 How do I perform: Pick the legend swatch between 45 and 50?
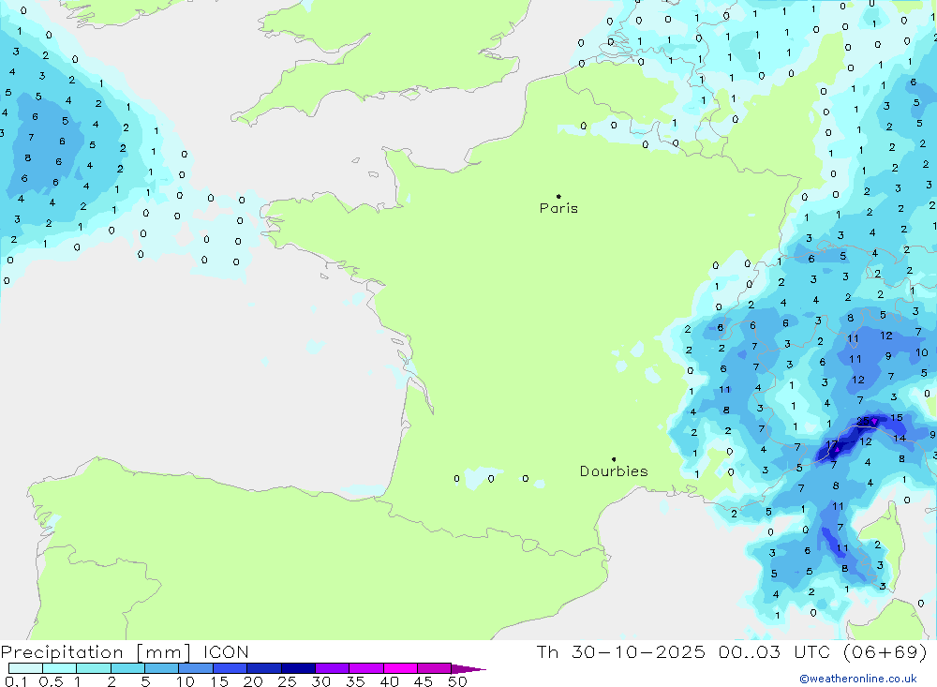tap(434, 668)
